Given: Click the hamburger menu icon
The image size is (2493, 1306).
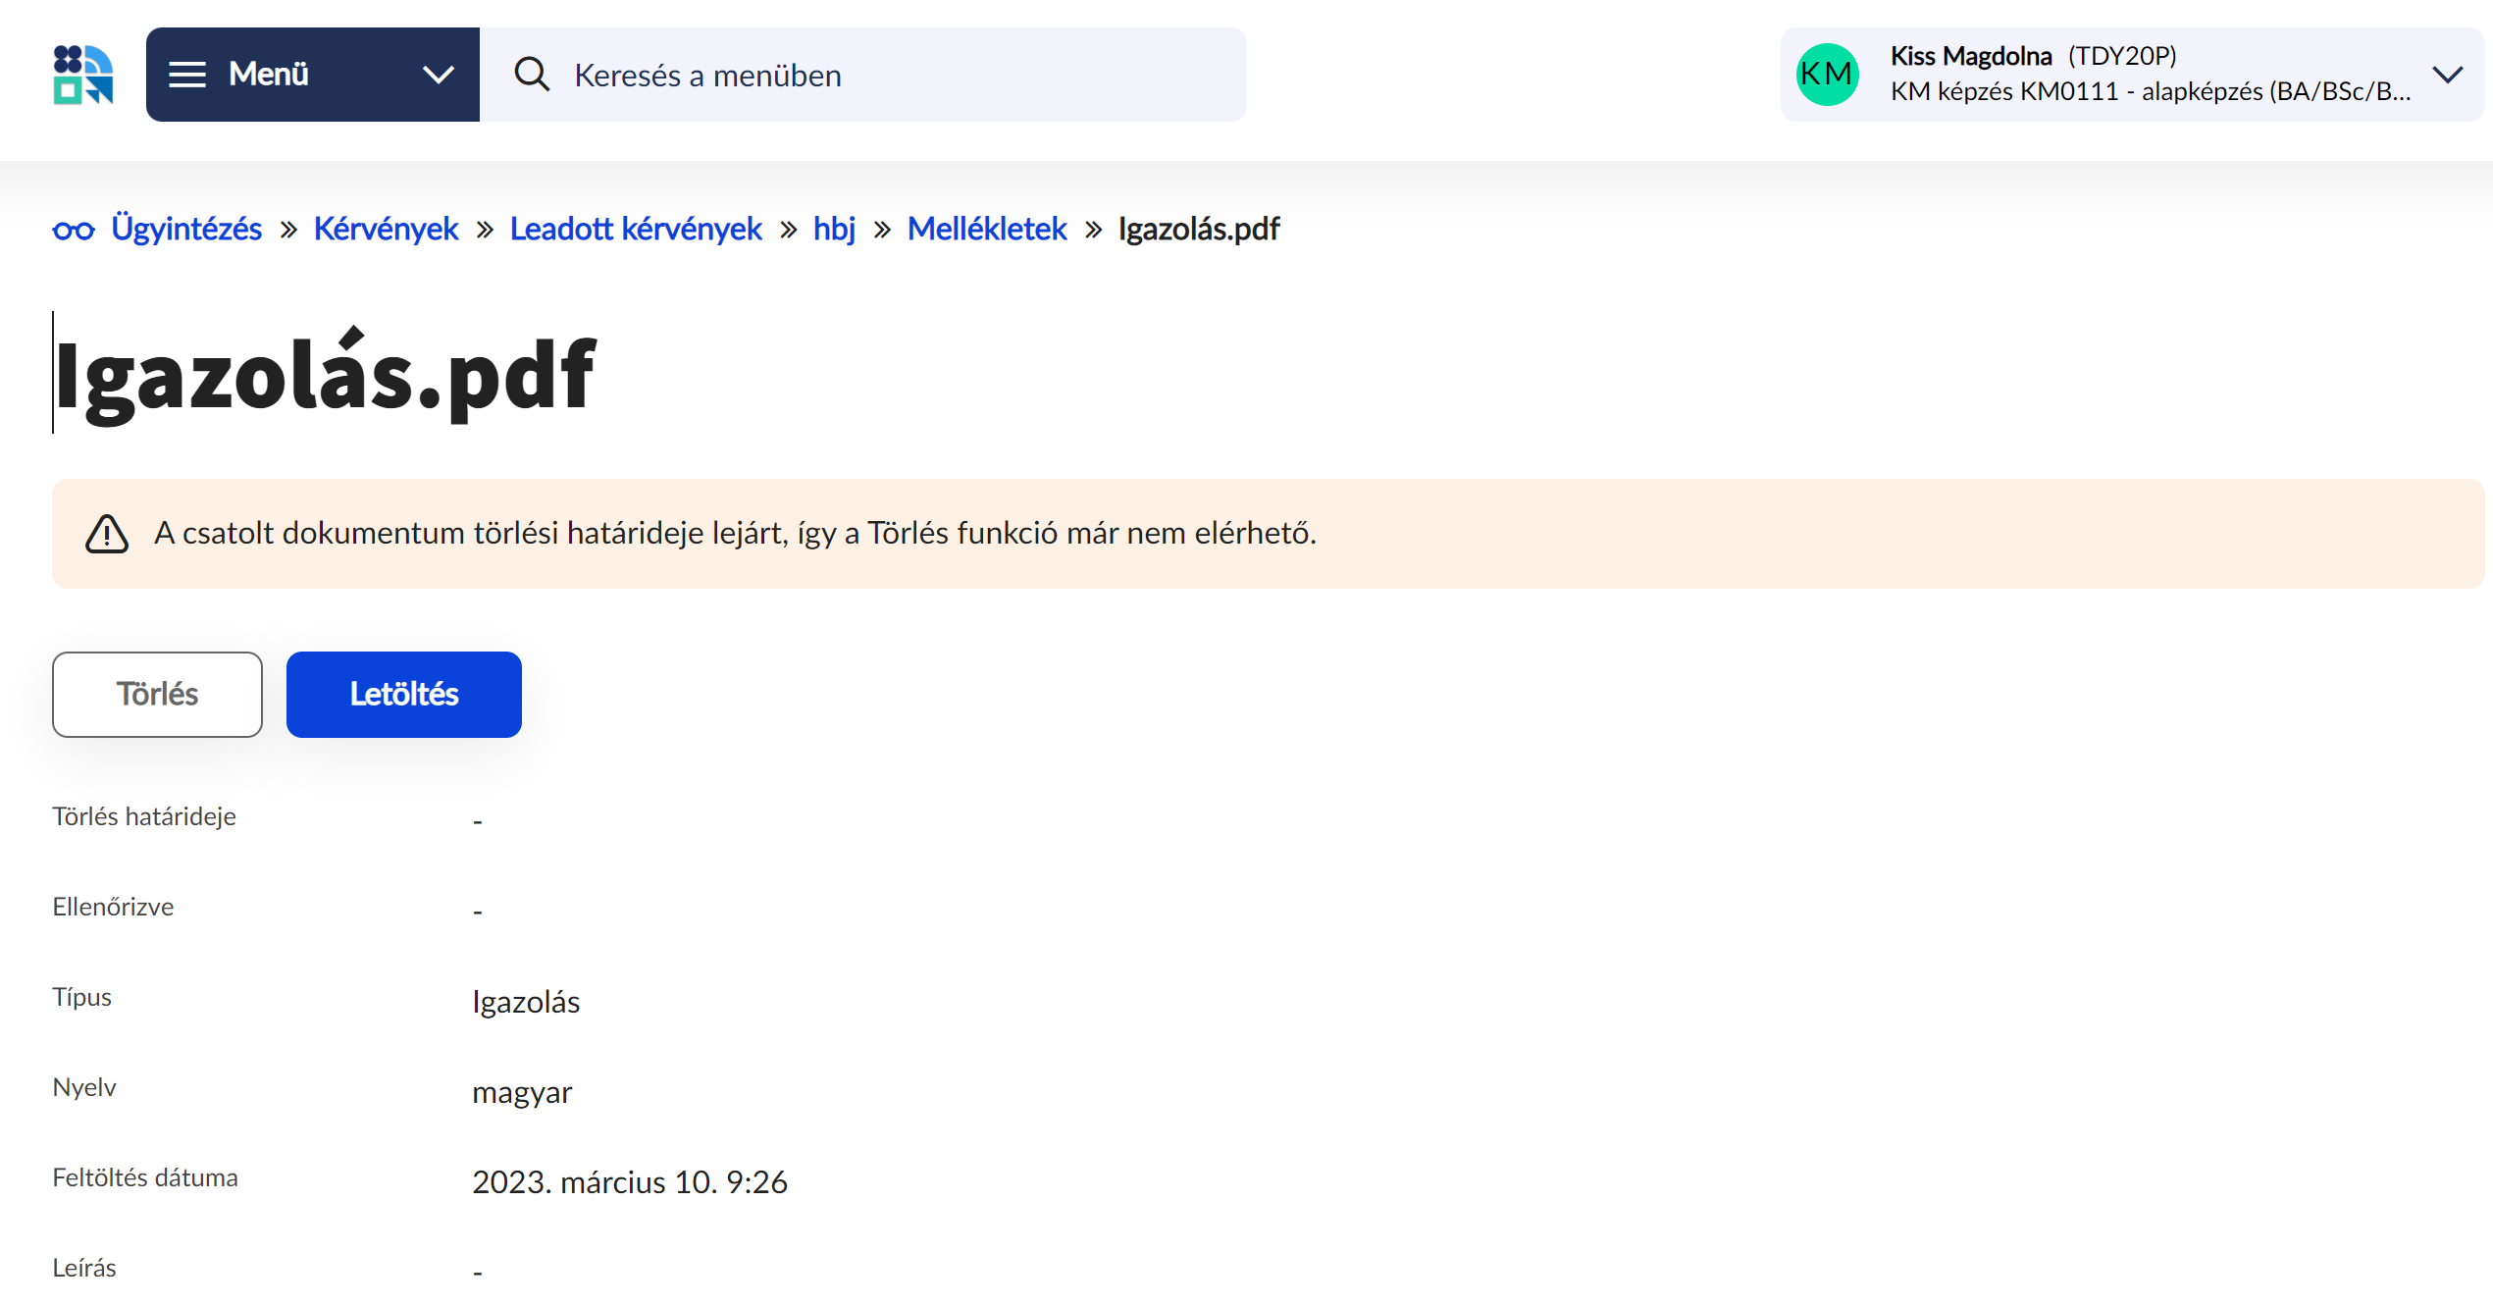Looking at the screenshot, I should [187, 75].
